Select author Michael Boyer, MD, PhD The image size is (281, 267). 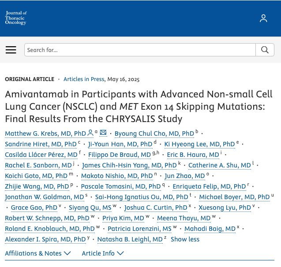(234, 197)
